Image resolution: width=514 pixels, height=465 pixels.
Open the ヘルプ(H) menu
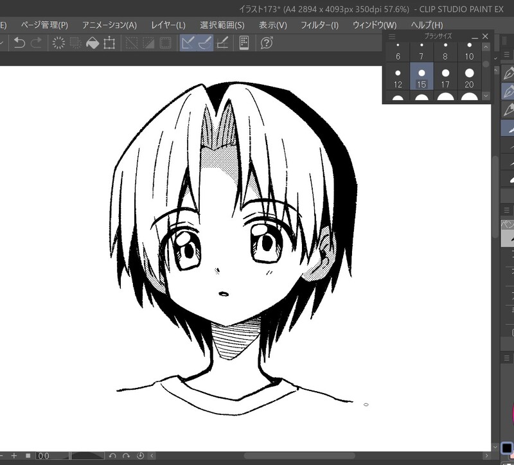point(427,25)
